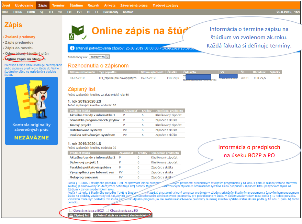Screen dimensions: 302x224
Task: Open the Zápis tab
Action: [43, 6]
